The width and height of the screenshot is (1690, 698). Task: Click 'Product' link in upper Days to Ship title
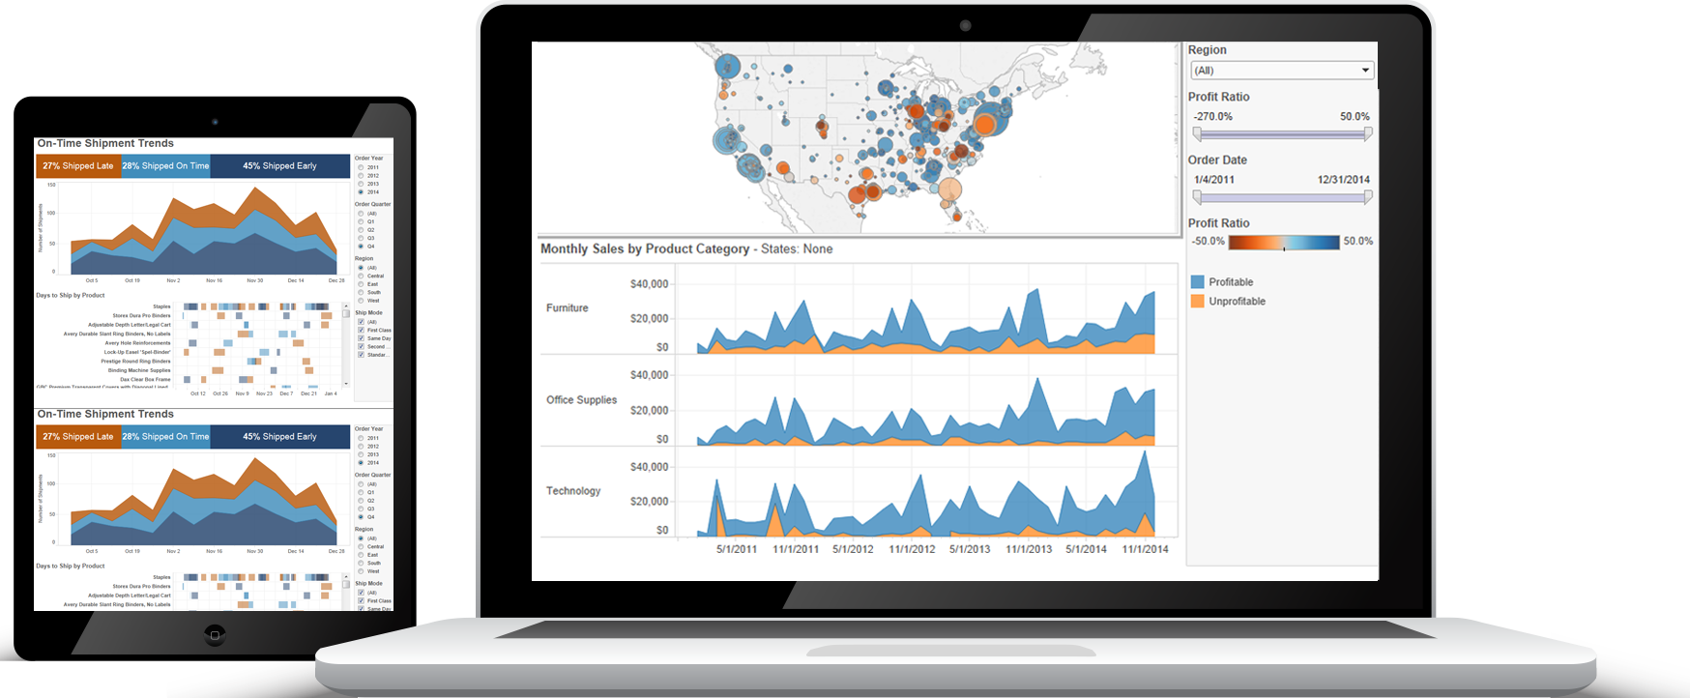tap(93, 296)
